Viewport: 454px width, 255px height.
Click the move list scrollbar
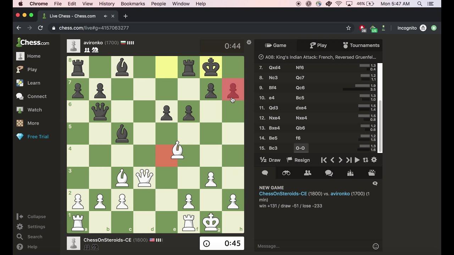(380, 126)
